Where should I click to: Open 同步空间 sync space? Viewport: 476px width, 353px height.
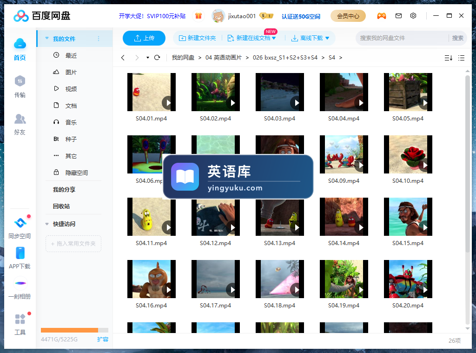(20, 228)
